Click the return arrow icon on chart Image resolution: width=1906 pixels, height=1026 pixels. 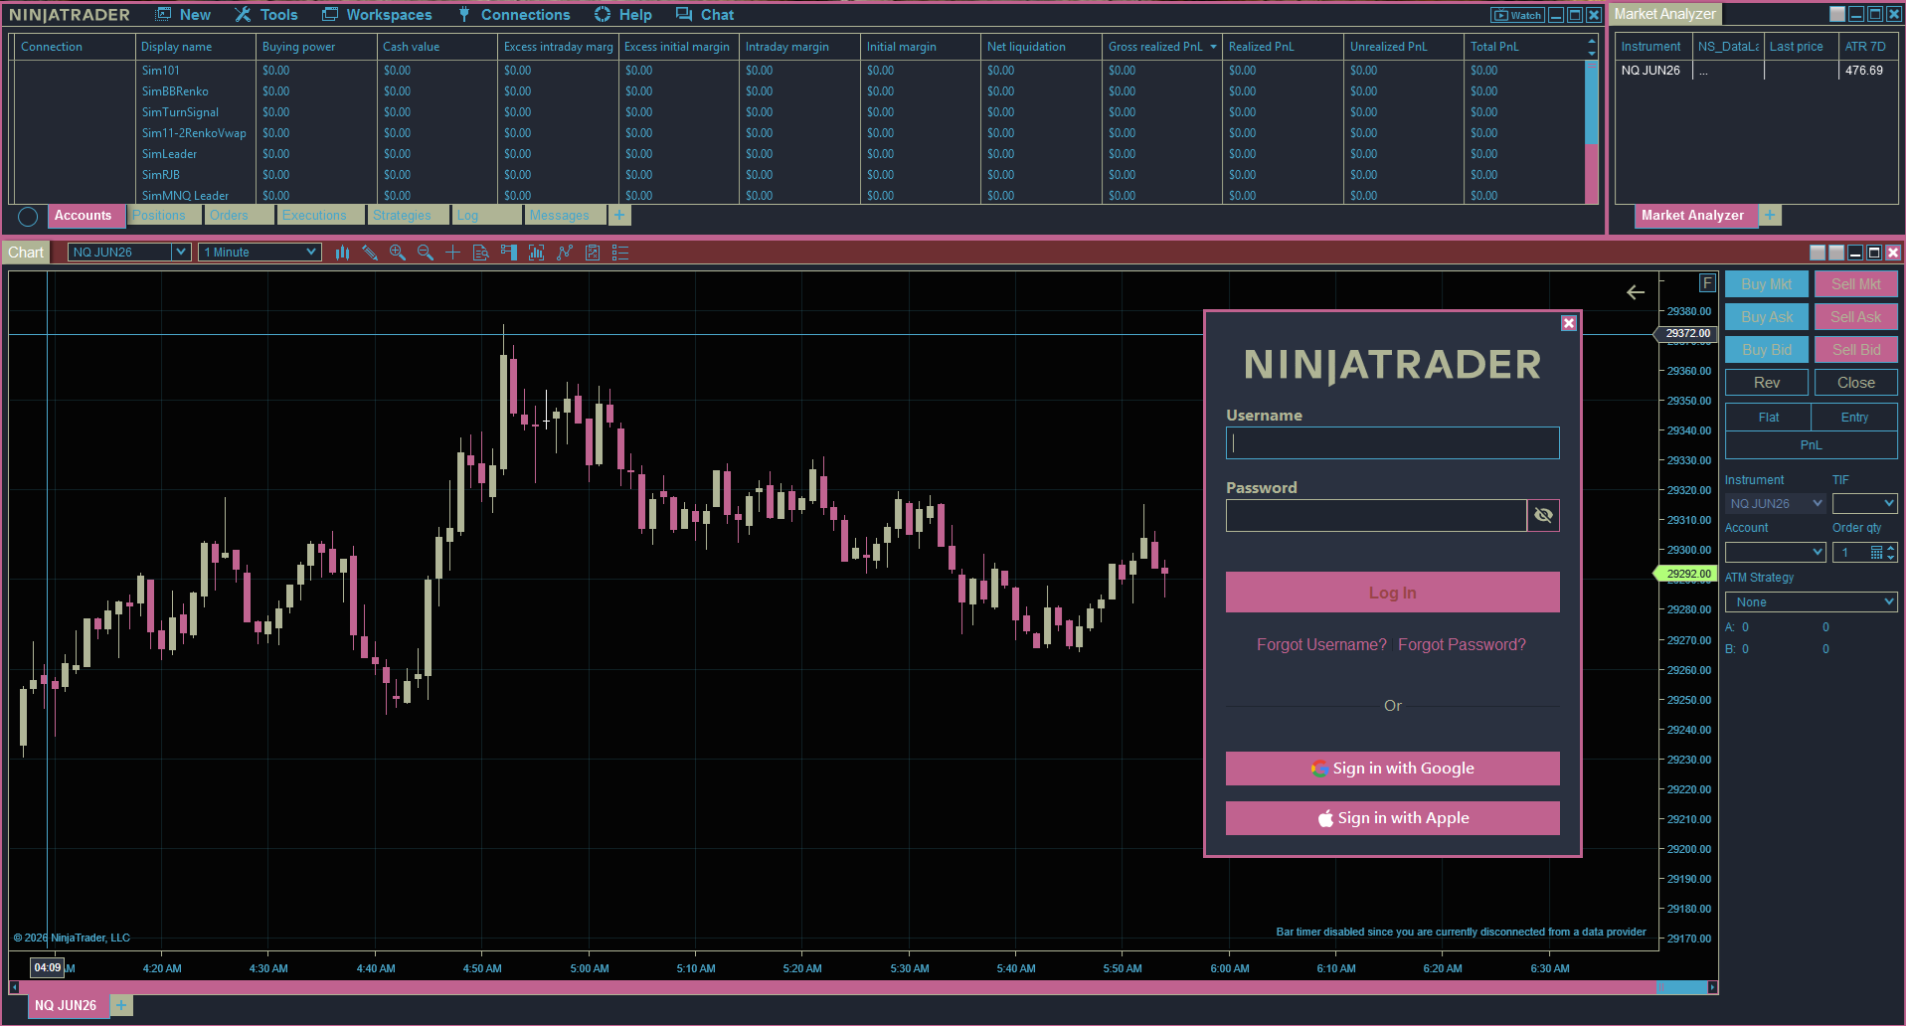(1636, 292)
